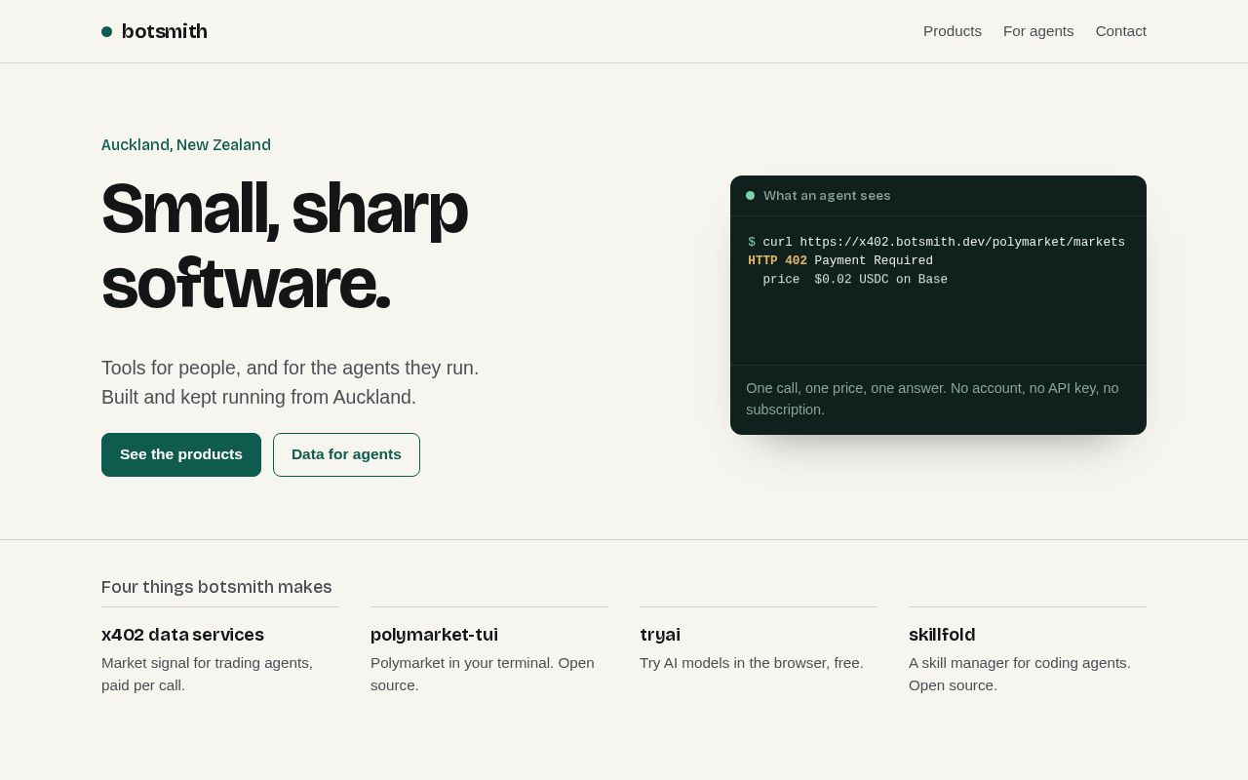Click the HTTP 402 Payment Required line
The height and width of the screenshot is (780, 1248).
coord(840,260)
